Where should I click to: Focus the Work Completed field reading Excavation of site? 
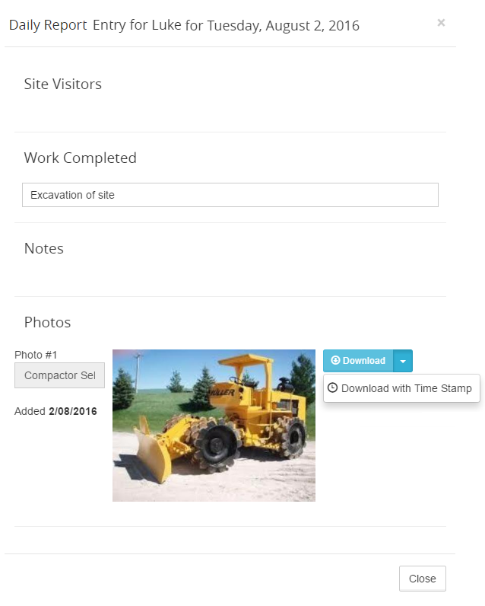230,195
